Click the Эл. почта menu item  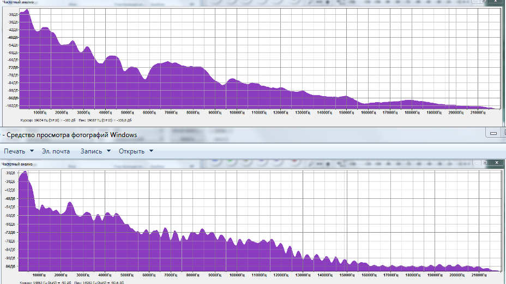(x=56, y=151)
